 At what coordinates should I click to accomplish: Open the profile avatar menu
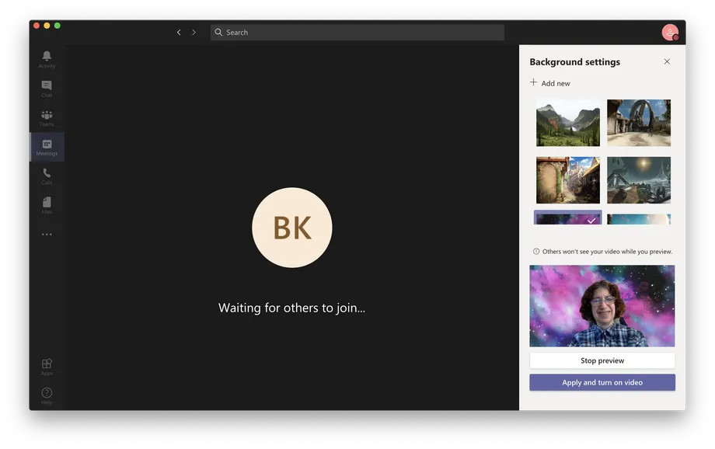(669, 33)
